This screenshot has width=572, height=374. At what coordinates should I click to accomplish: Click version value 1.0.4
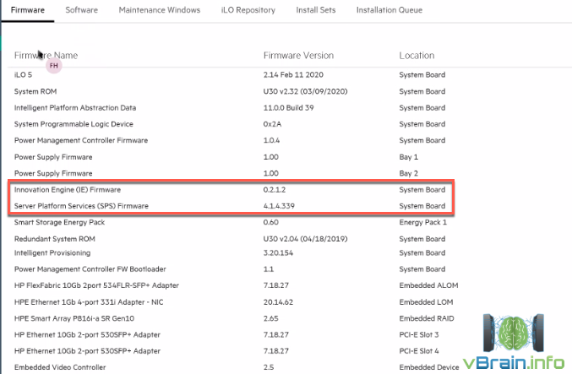(x=271, y=140)
